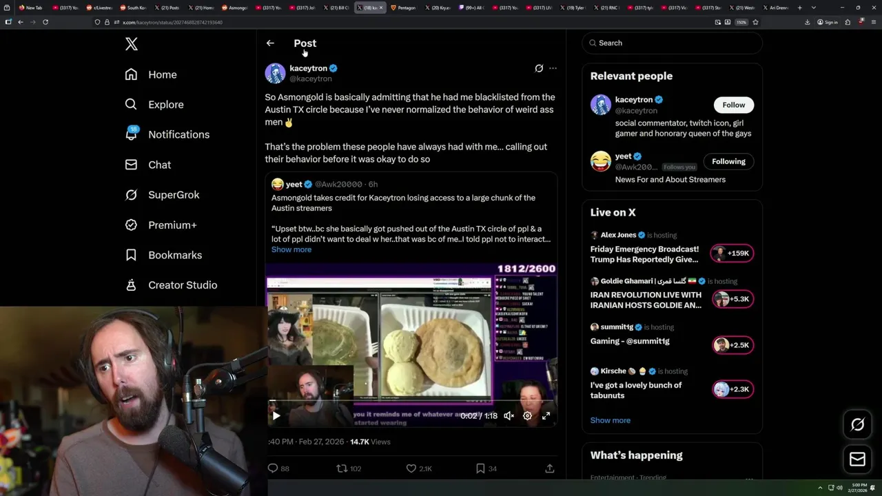
Task: Share the post using the share icon
Action: click(550, 468)
